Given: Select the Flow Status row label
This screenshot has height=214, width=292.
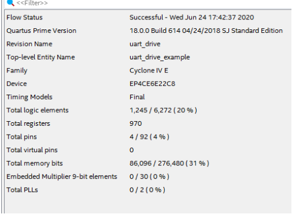Looking at the screenshot, I should tap(25, 18).
